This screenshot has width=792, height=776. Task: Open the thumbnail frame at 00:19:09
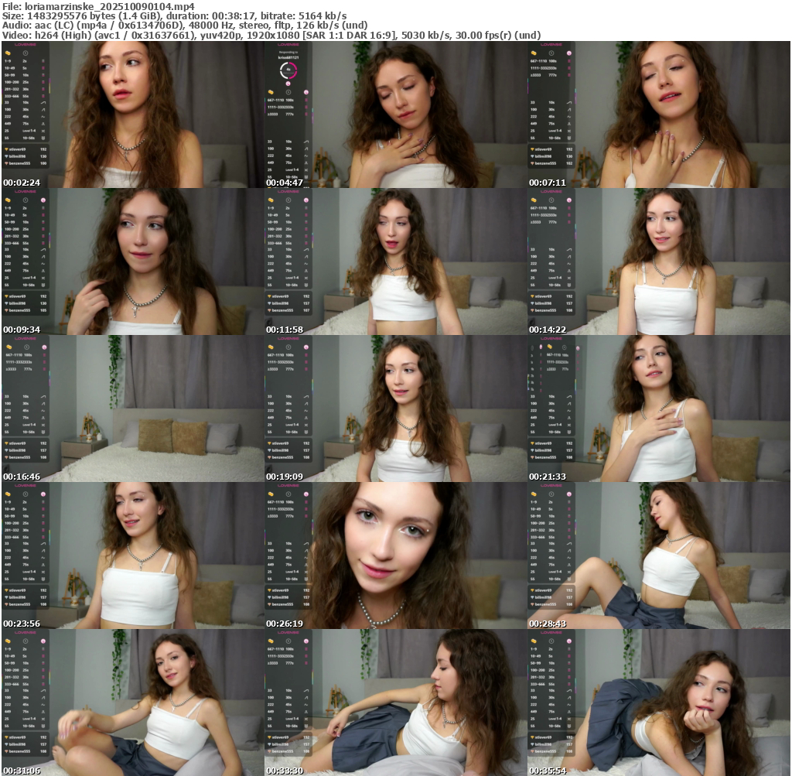(395, 409)
